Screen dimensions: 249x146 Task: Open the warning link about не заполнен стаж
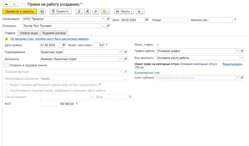[x=49, y=39]
